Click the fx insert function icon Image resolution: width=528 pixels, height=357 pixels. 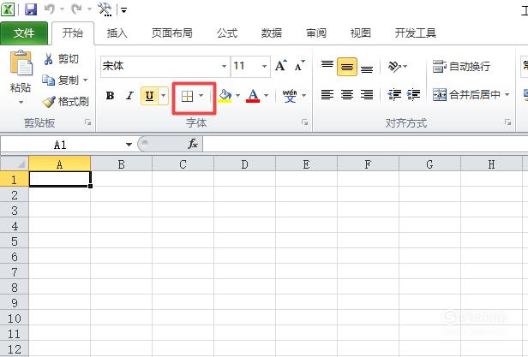point(193,145)
